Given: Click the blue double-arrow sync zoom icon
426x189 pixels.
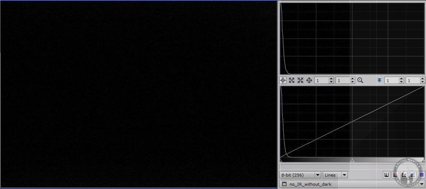Looking at the screenshot, I should [x=379, y=80].
